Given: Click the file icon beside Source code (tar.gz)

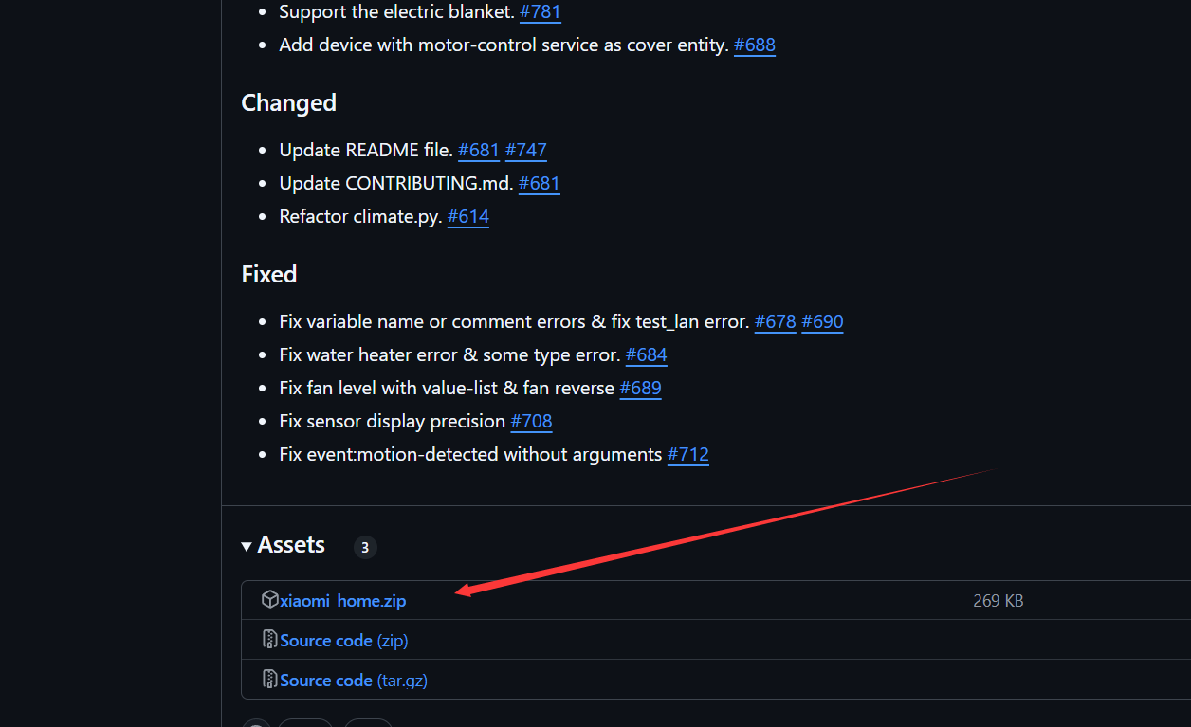Looking at the screenshot, I should click(x=270, y=680).
